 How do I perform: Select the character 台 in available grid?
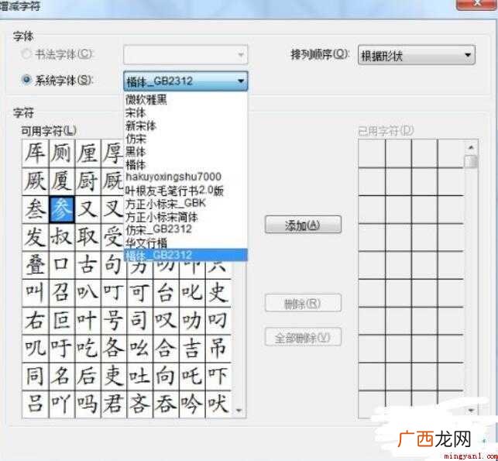(x=166, y=293)
